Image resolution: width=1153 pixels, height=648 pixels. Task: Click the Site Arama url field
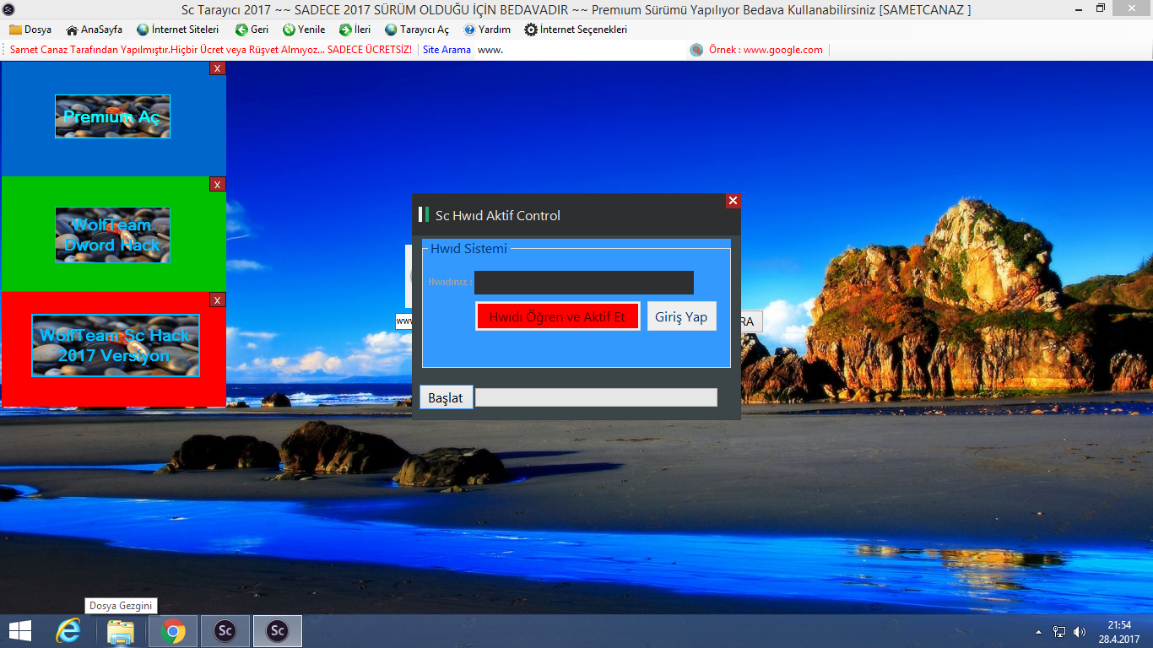[x=579, y=50]
